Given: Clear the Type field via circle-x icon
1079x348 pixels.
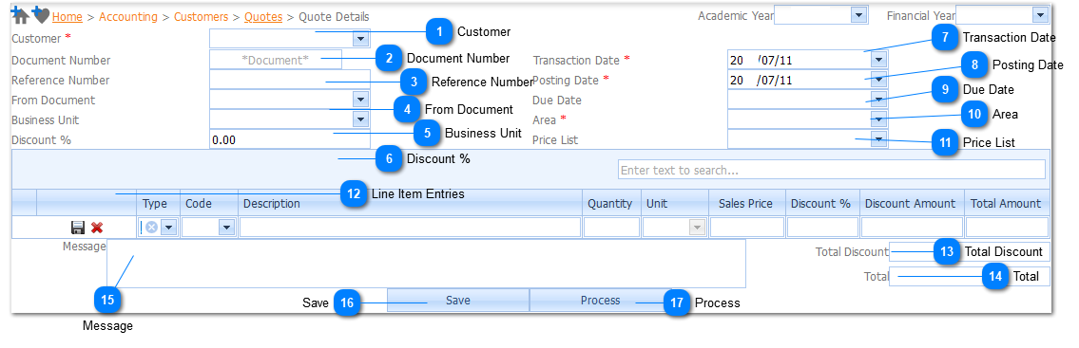Looking at the screenshot, I should [151, 228].
